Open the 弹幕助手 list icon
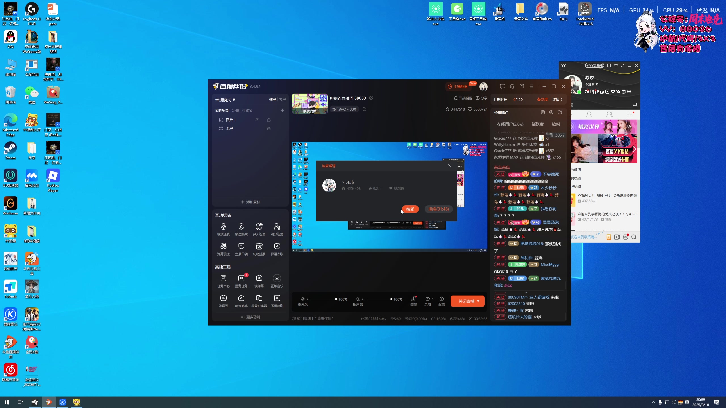Image resolution: width=726 pixels, height=408 pixels. pos(543,112)
